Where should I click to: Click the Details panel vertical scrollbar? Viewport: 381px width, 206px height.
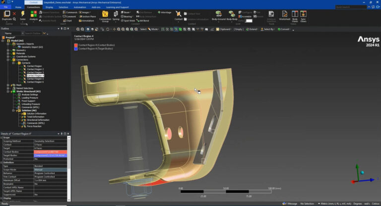pos(69,168)
